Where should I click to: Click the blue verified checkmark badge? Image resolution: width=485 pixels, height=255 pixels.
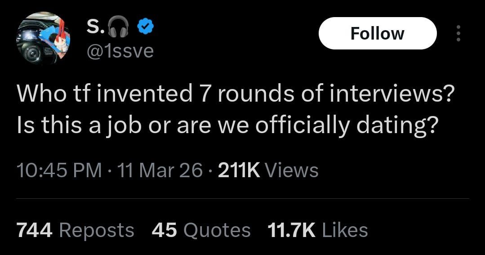click(x=143, y=28)
